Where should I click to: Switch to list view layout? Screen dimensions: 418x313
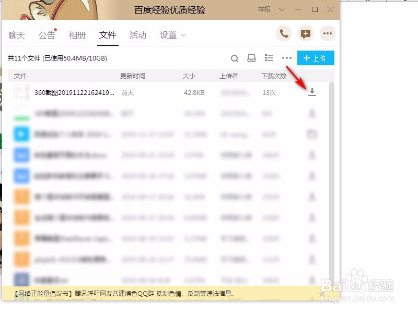(269, 58)
